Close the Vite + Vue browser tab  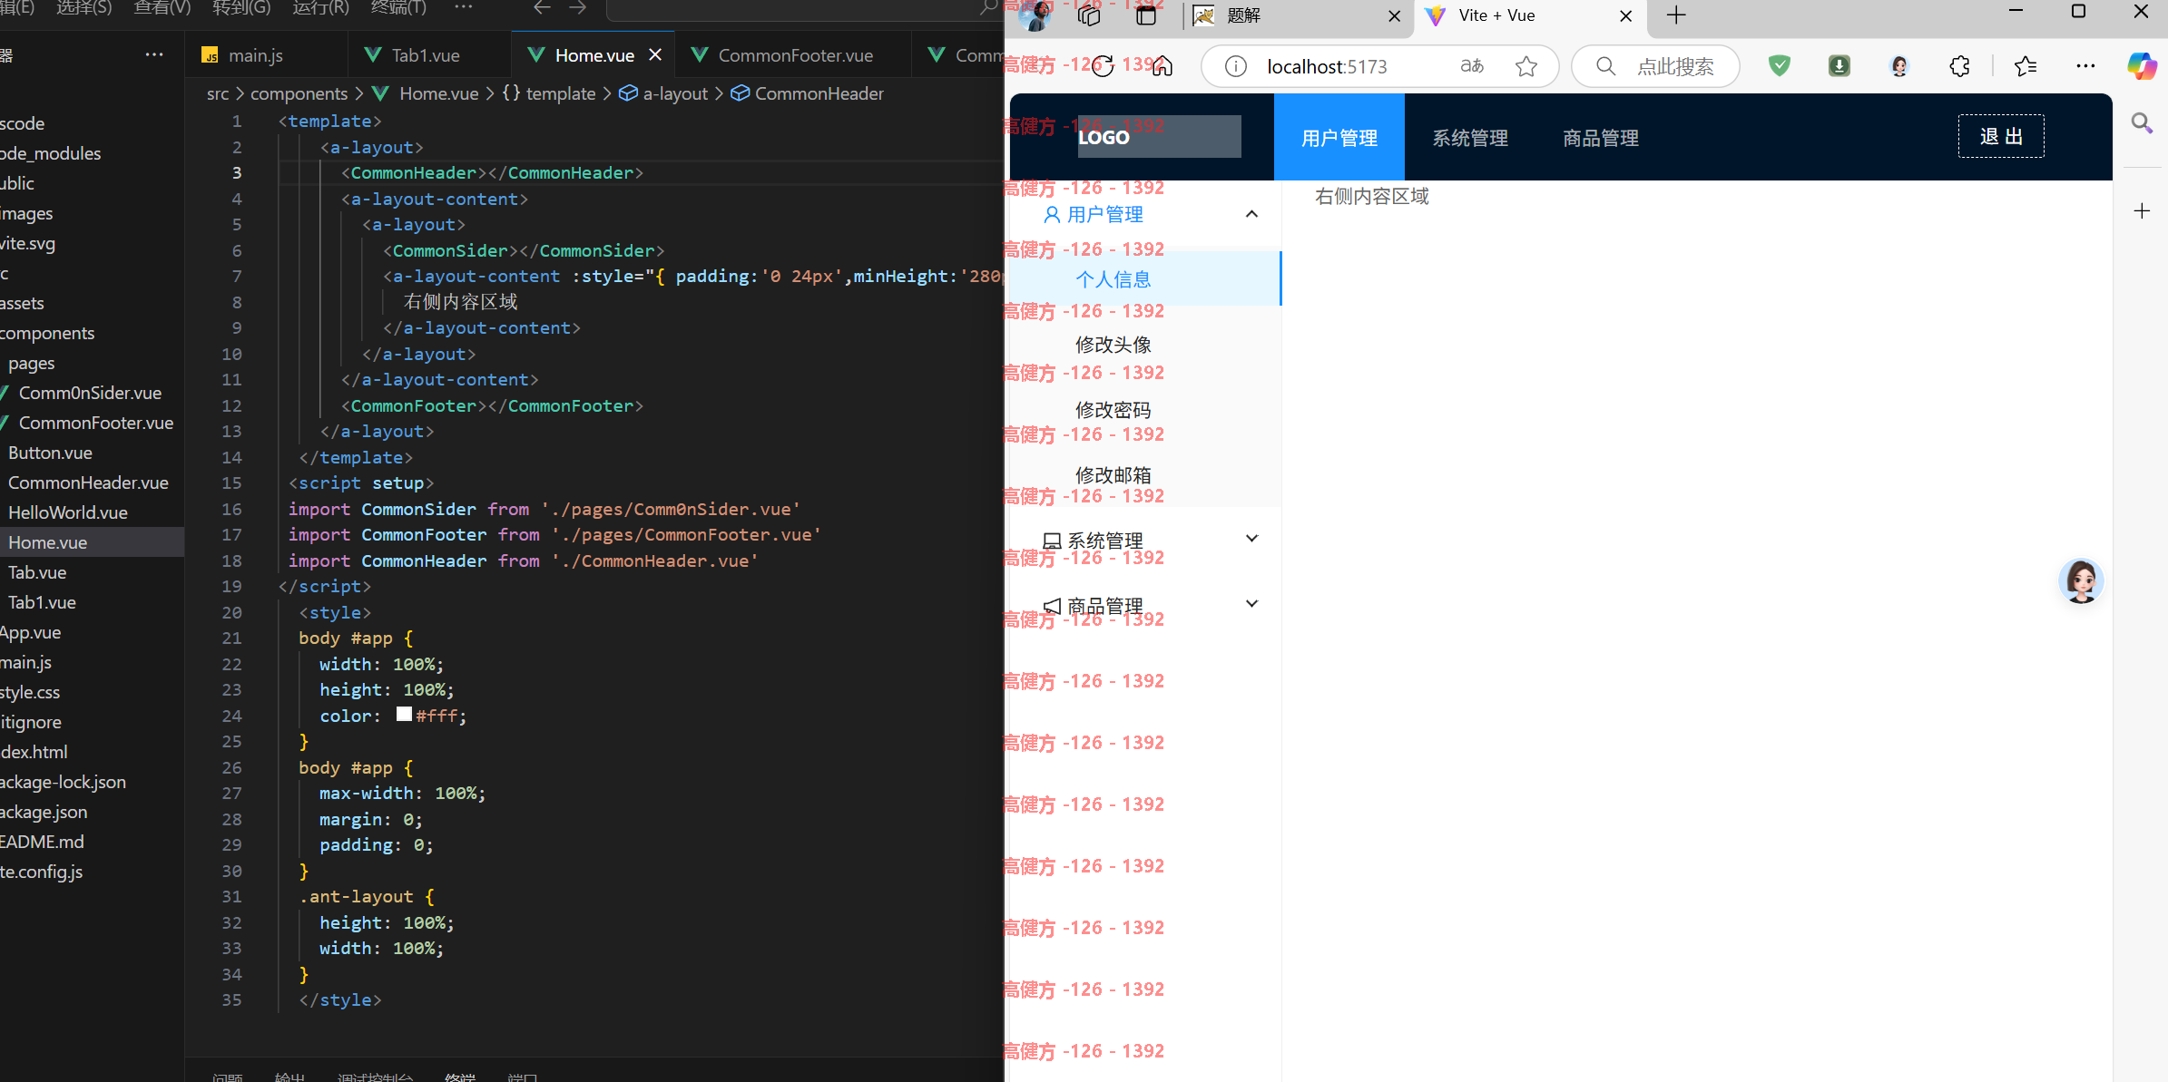tap(1626, 15)
